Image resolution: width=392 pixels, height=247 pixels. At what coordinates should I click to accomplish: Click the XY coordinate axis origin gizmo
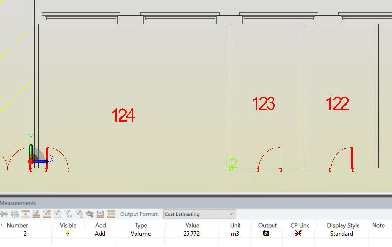pyautogui.click(x=31, y=161)
